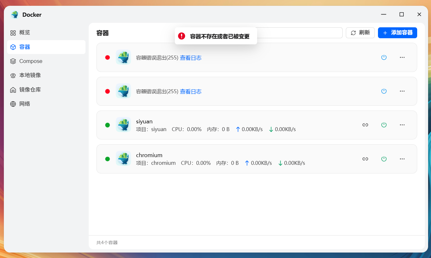This screenshot has width=431, height=258.
Task: Click the download speed arrow on siyuan row
Action: coord(271,129)
